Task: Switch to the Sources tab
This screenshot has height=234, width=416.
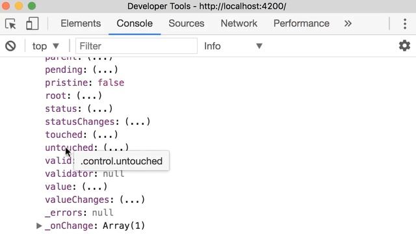Action: pyautogui.click(x=187, y=23)
